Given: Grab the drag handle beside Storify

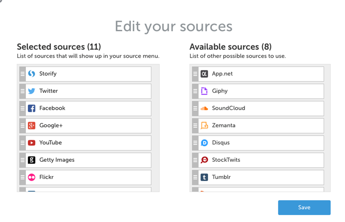Looking at the screenshot, I should [23, 74].
